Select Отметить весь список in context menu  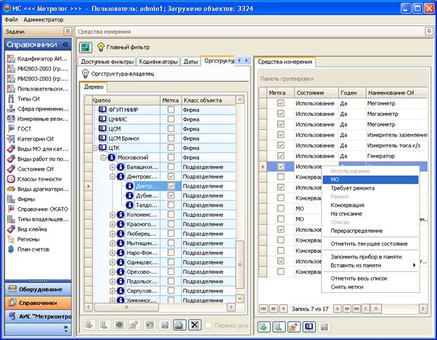tap(359, 278)
